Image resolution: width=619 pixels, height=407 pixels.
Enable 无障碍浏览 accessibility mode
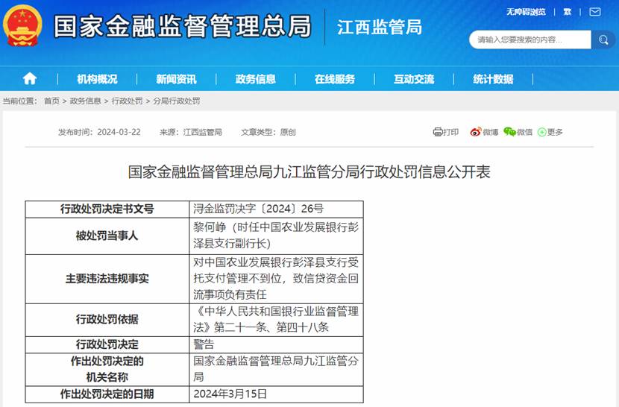click(526, 12)
